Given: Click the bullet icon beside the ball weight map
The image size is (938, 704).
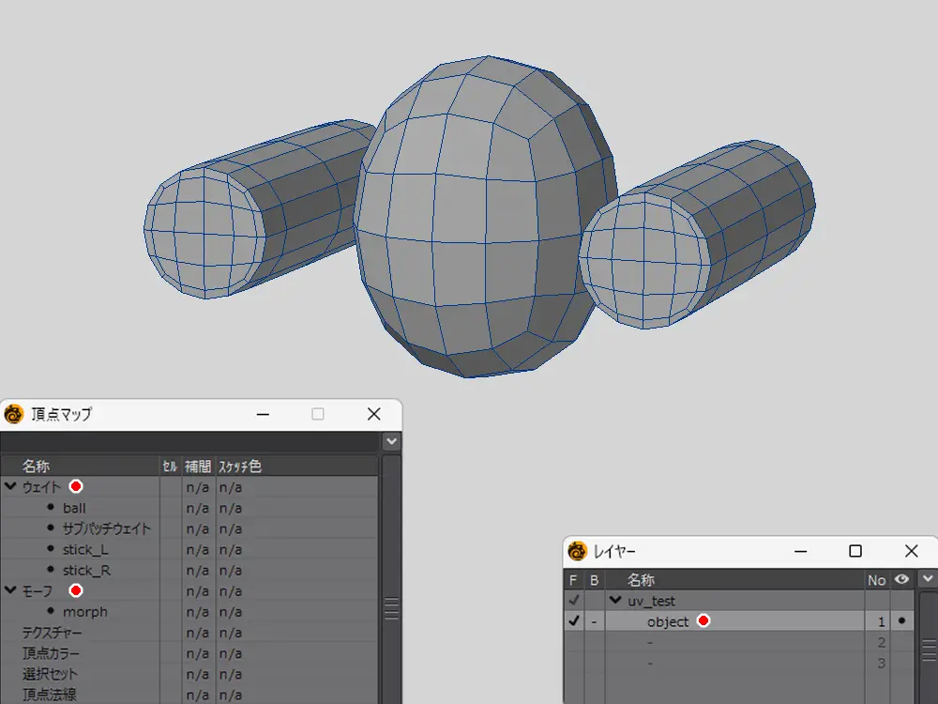Looking at the screenshot, I should (x=51, y=508).
